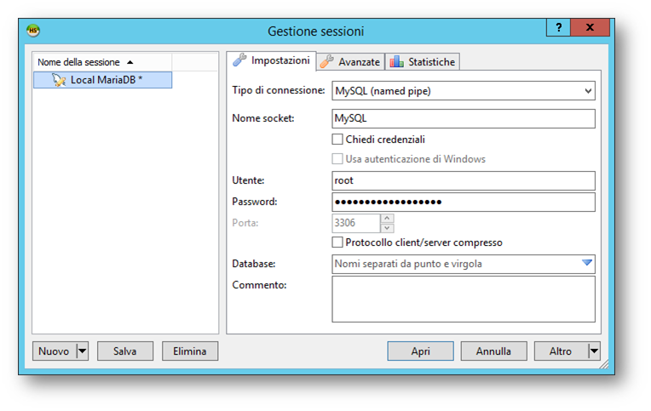Expand the Altro button dropdown arrow
Viewport: 651px width, 411px height.
593,351
